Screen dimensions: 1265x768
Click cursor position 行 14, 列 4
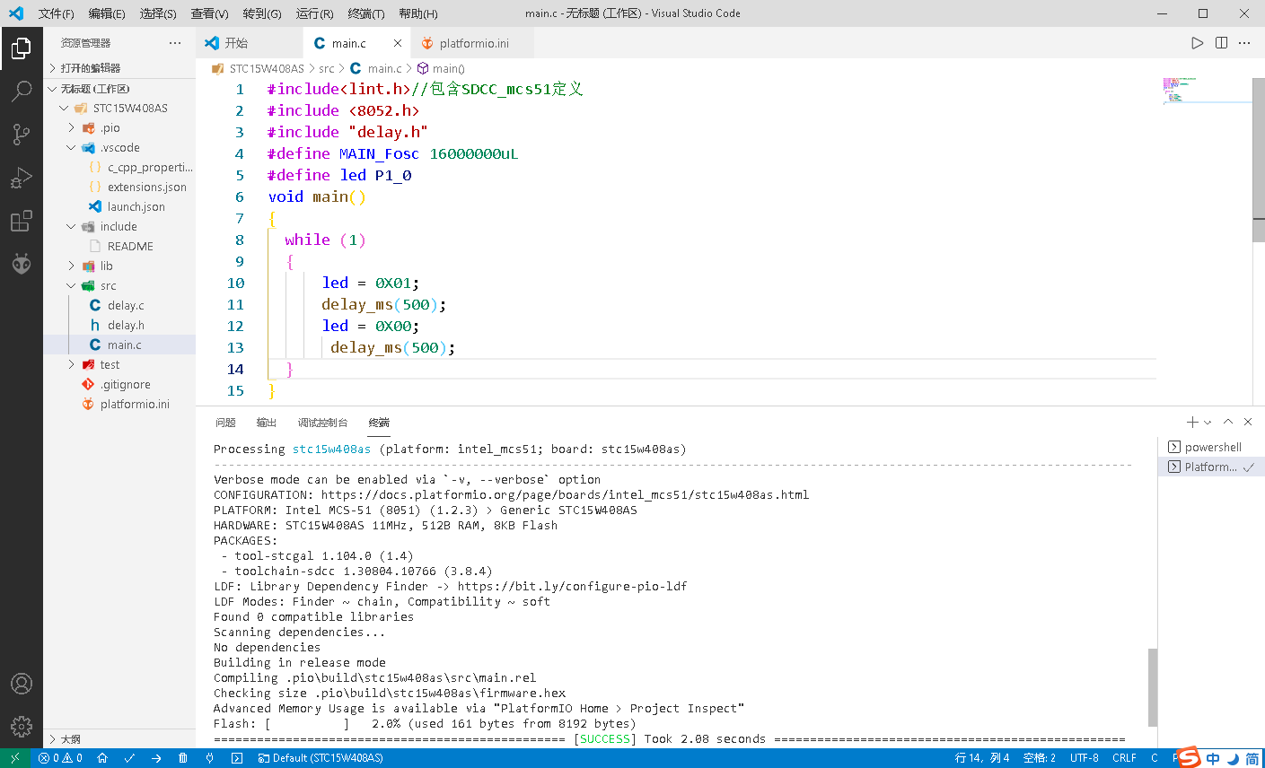[x=982, y=758]
